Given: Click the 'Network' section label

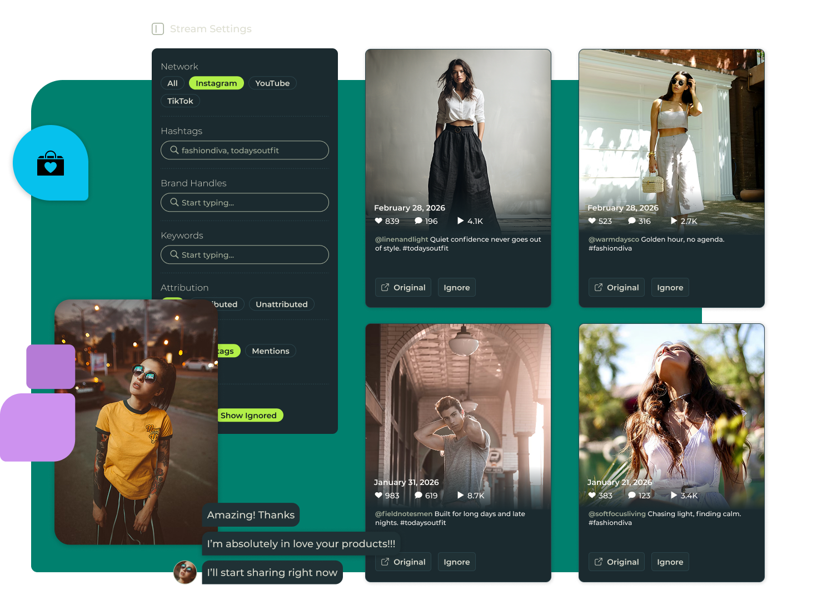Looking at the screenshot, I should pyautogui.click(x=180, y=67).
